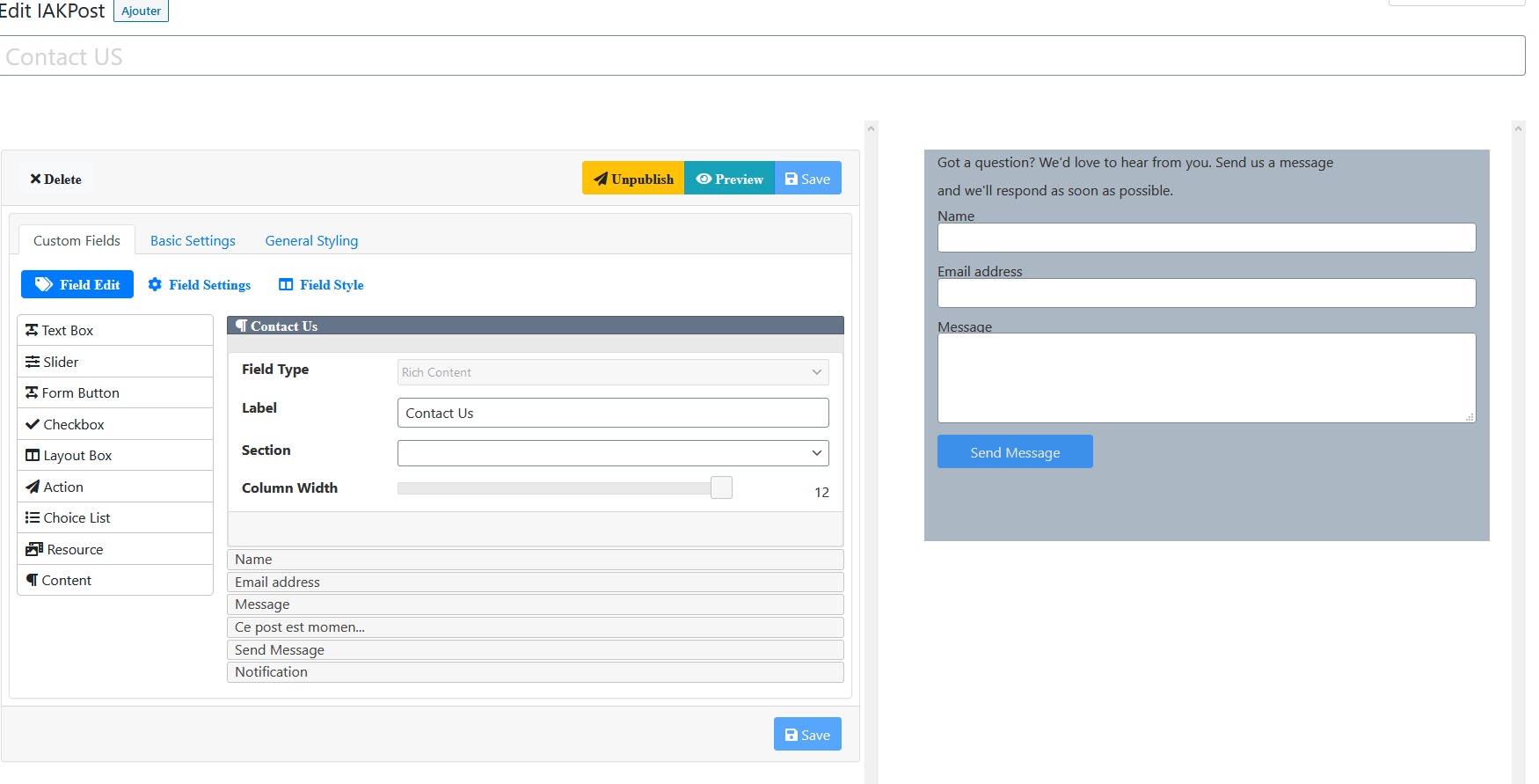Click the Column Width slider handle
Screen dimensions: 1539x784
click(x=721, y=487)
